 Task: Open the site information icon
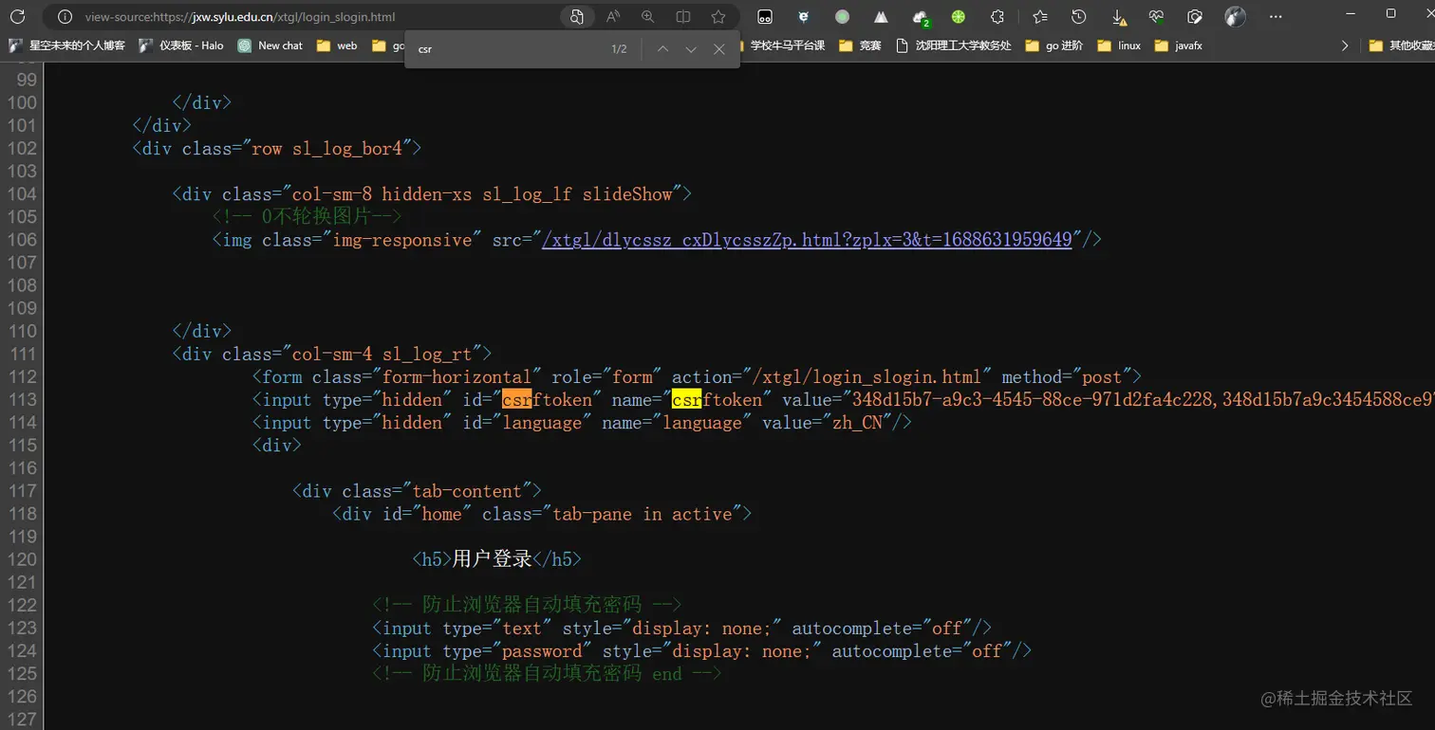[x=65, y=16]
